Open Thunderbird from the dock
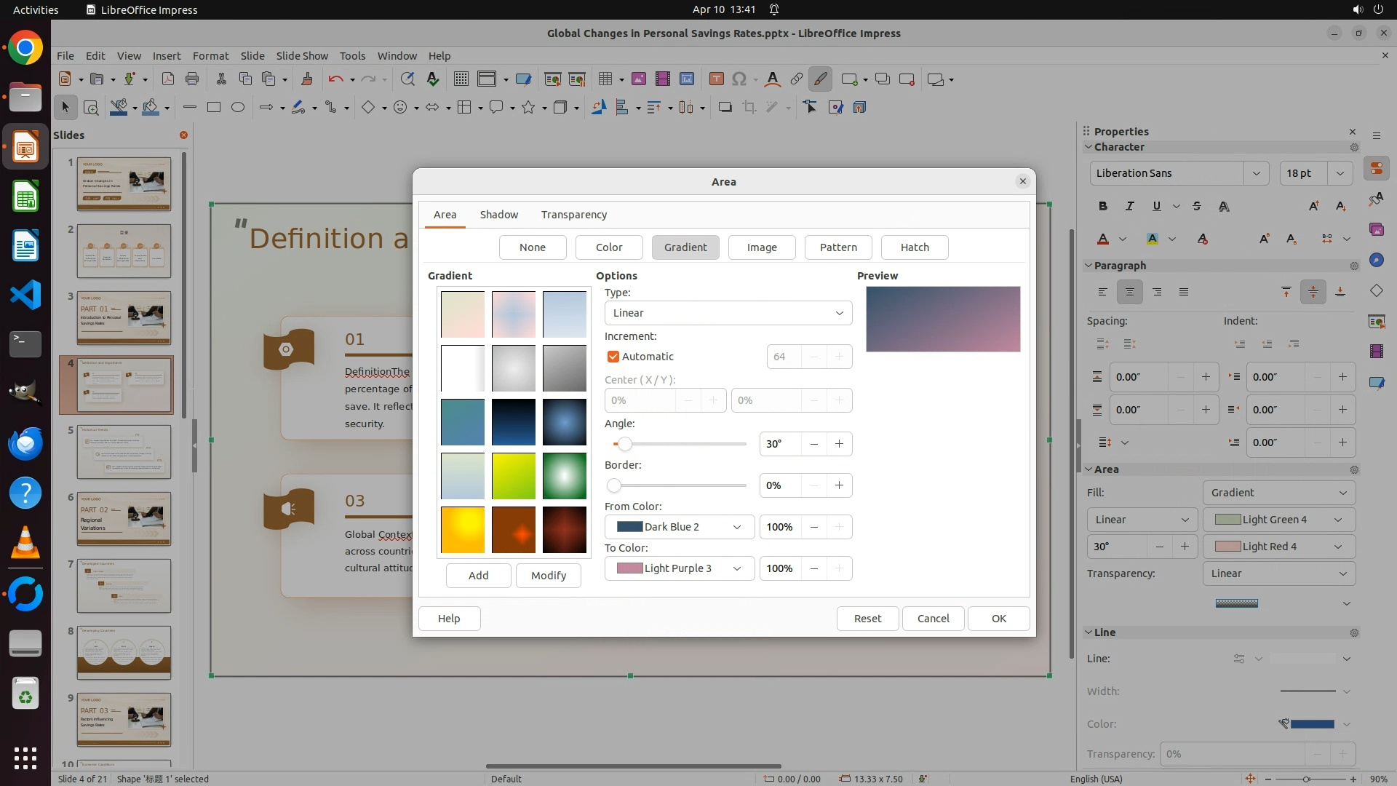The width and height of the screenshot is (1397, 786). [25, 443]
